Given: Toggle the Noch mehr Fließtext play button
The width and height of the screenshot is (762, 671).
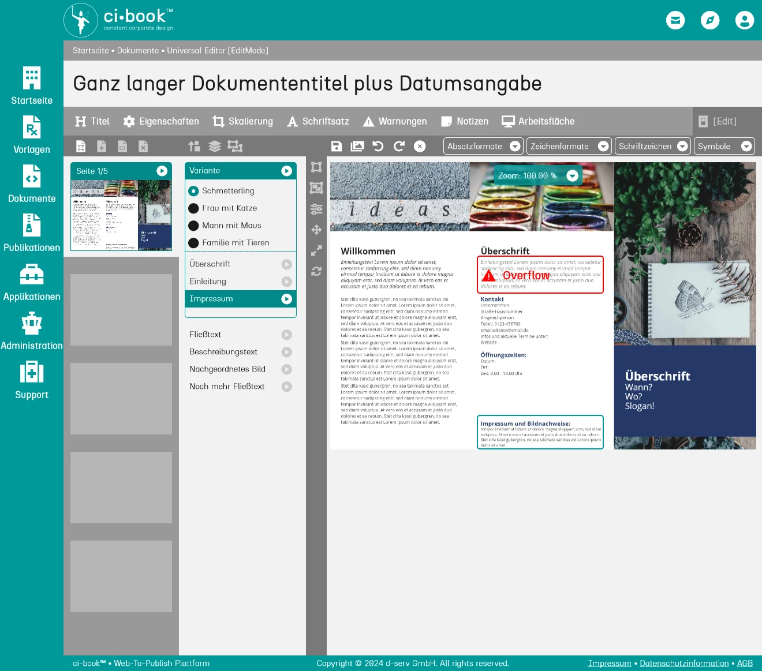Looking at the screenshot, I should click(x=286, y=387).
